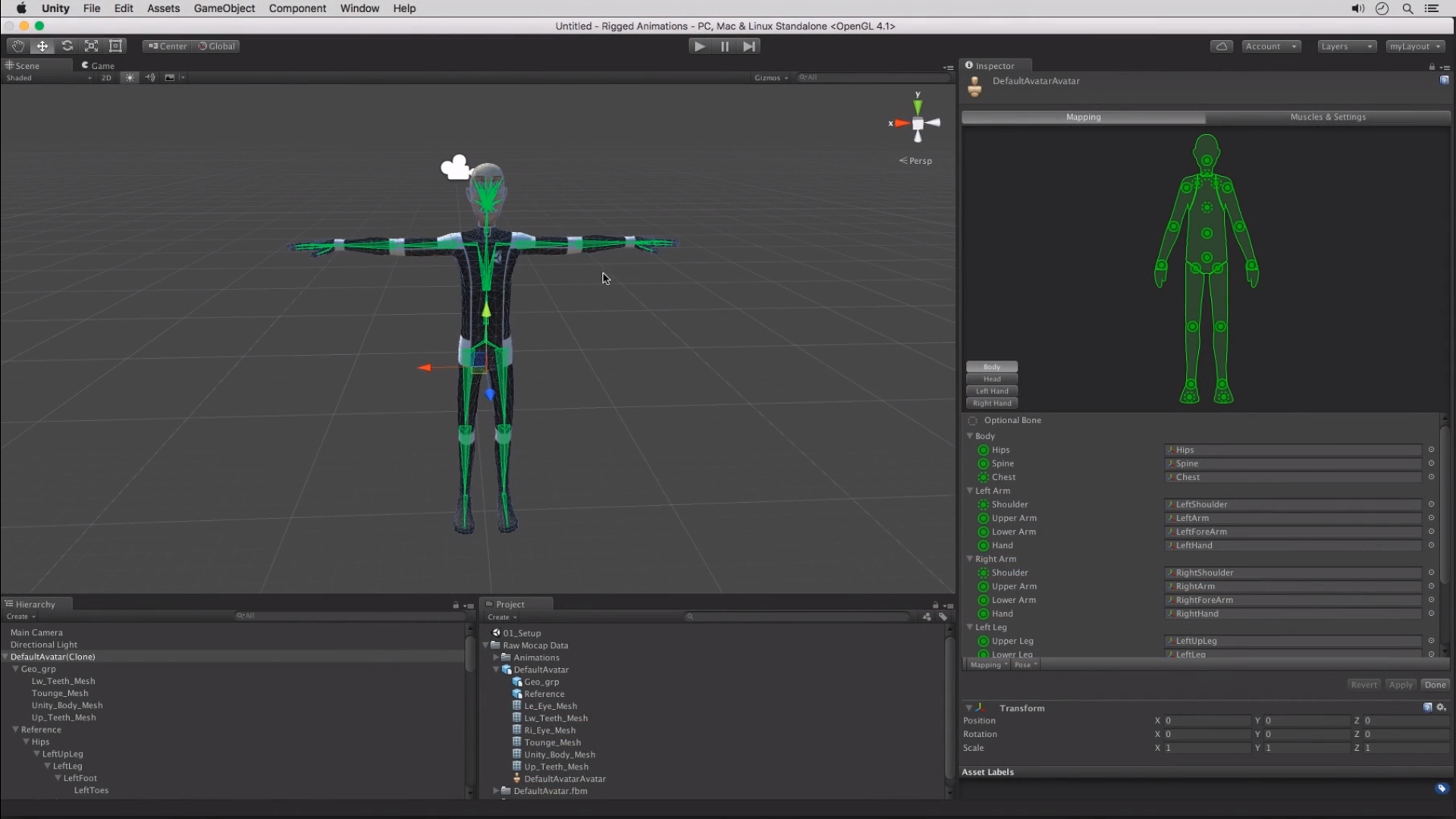The image size is (1456, 819).
Task: Select the Hand tool in toolbar
Action: pos(17,46)
